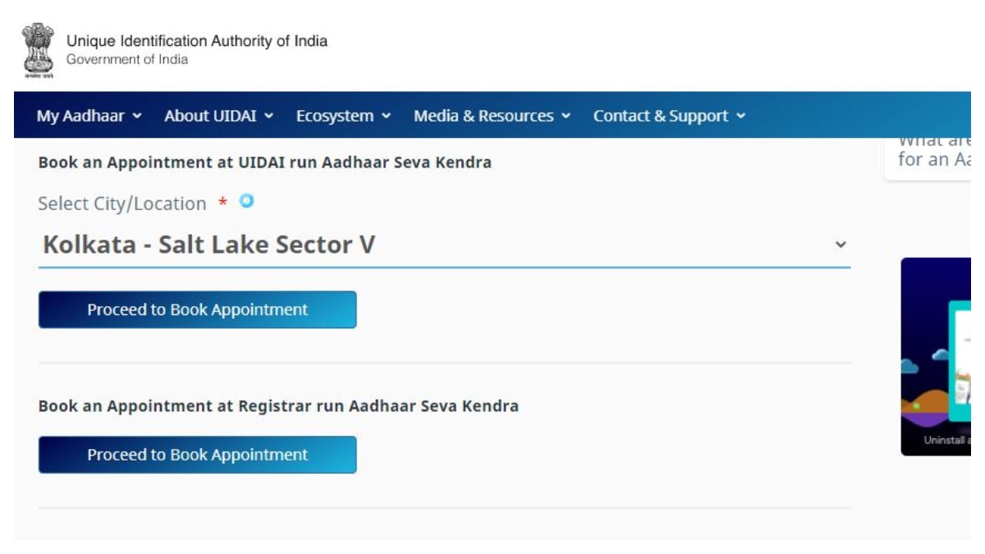The image size is (985, 554).
Task: Click the Government of India emblem logo
Action: (x=38, y=50)
